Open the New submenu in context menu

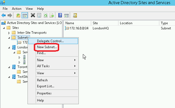53,60
